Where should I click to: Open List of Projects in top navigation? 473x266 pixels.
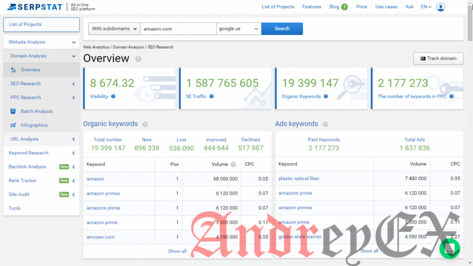point(278,6)
